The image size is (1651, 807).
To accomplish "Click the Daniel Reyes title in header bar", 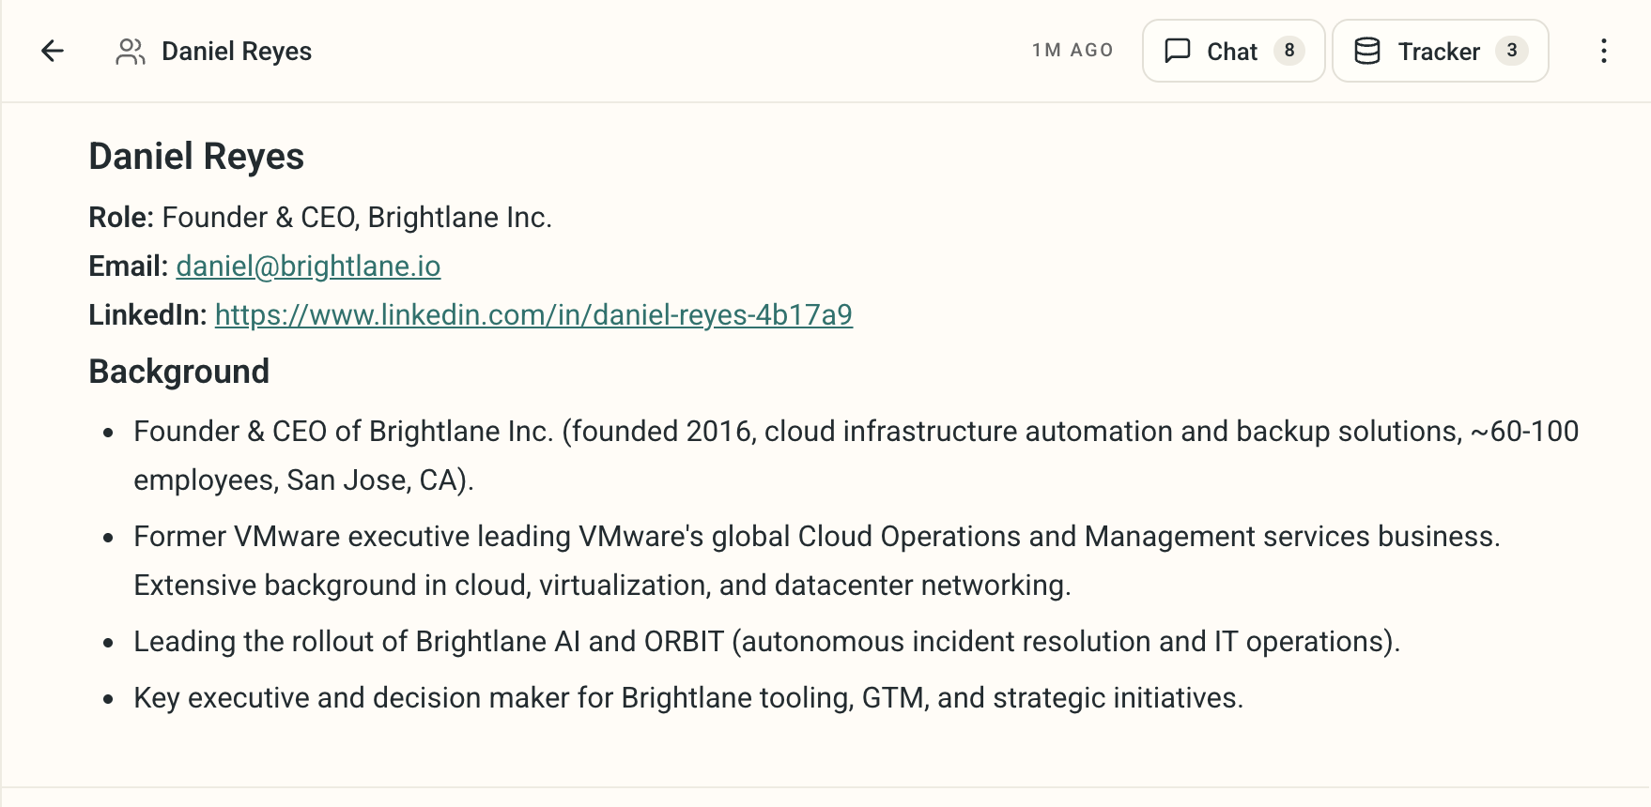I will (237, 52).
